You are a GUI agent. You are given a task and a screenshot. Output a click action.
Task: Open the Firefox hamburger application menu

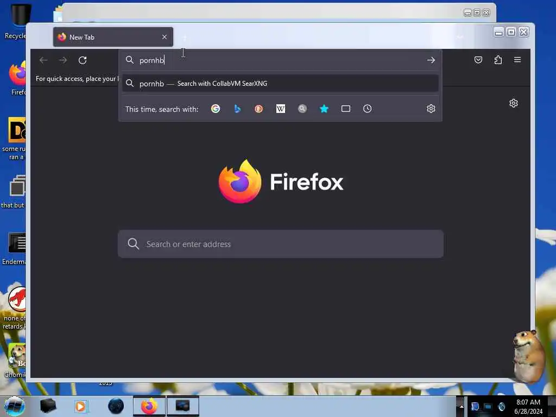click(517, 60)
